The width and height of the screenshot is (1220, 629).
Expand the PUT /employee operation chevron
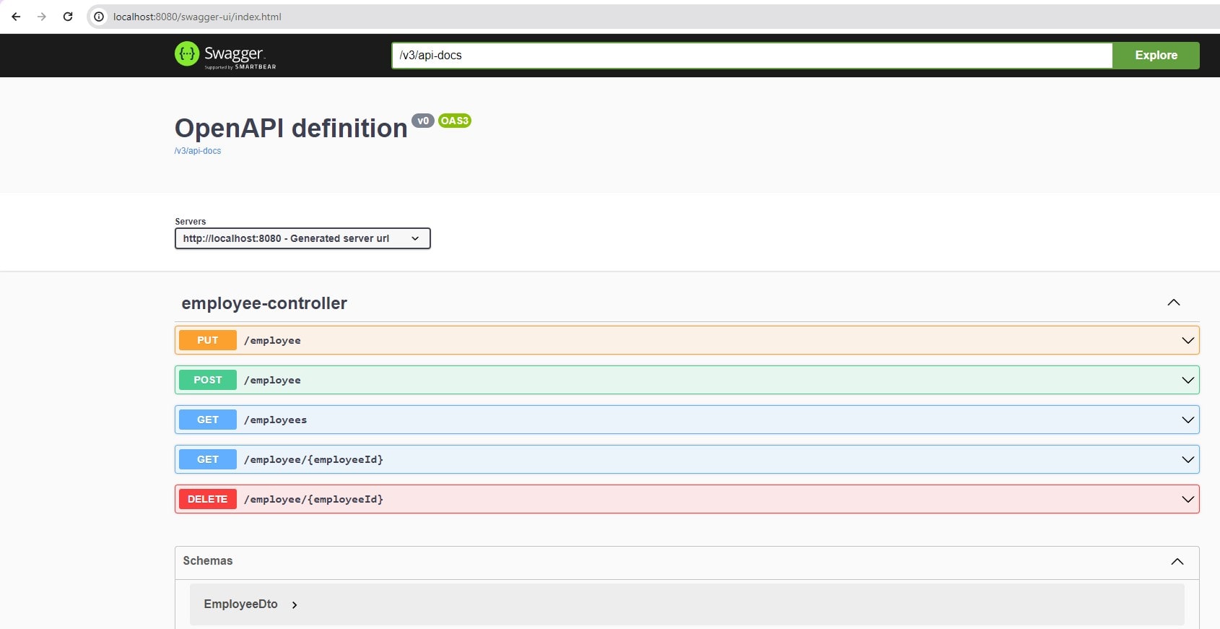[1188, 340]
